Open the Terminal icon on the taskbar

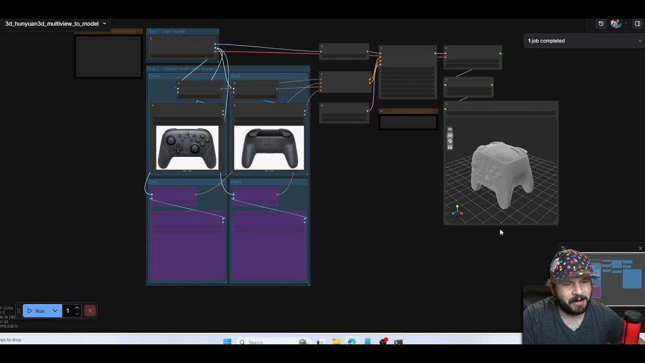point(398,342)
